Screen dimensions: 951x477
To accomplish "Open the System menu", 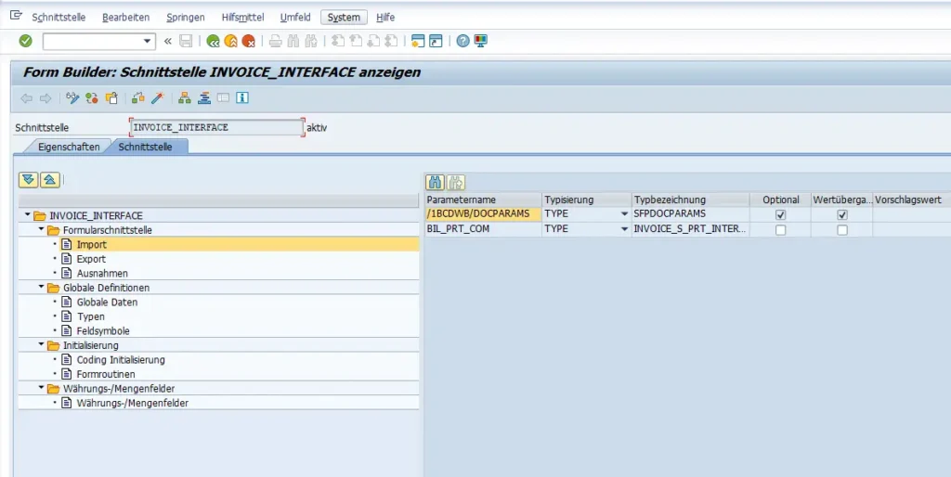I will [344, 17].
